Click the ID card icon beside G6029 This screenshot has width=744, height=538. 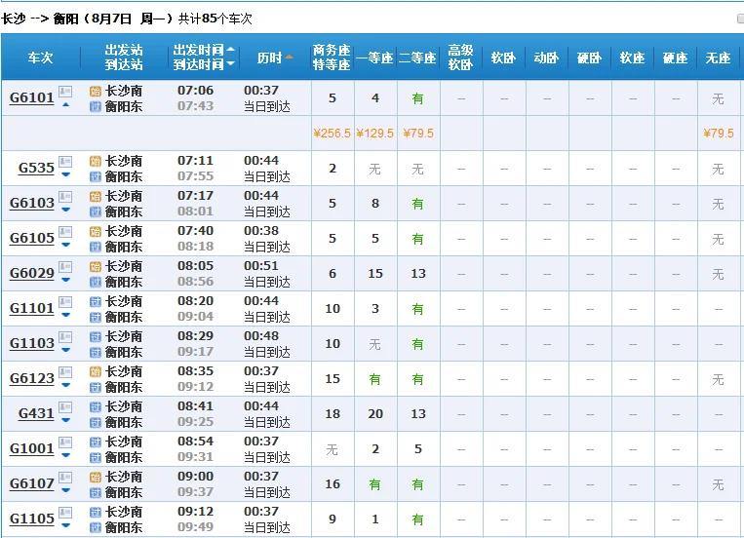65,267
